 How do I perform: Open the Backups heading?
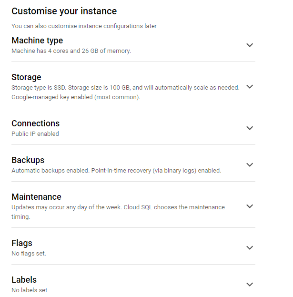click(28, 160)
